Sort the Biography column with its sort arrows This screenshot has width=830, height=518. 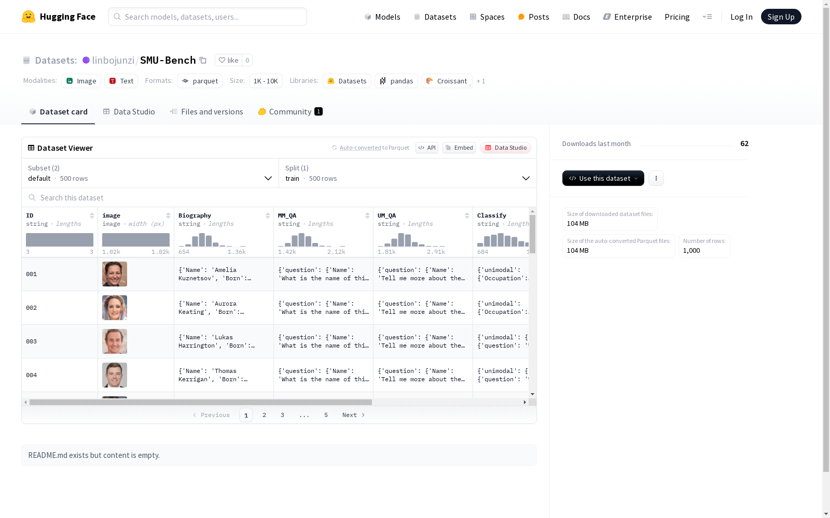pos(268,215)
